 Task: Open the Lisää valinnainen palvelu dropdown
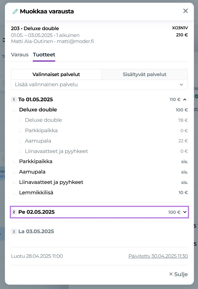tap(99, 85)
